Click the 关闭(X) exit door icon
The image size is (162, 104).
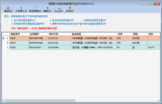70,8
